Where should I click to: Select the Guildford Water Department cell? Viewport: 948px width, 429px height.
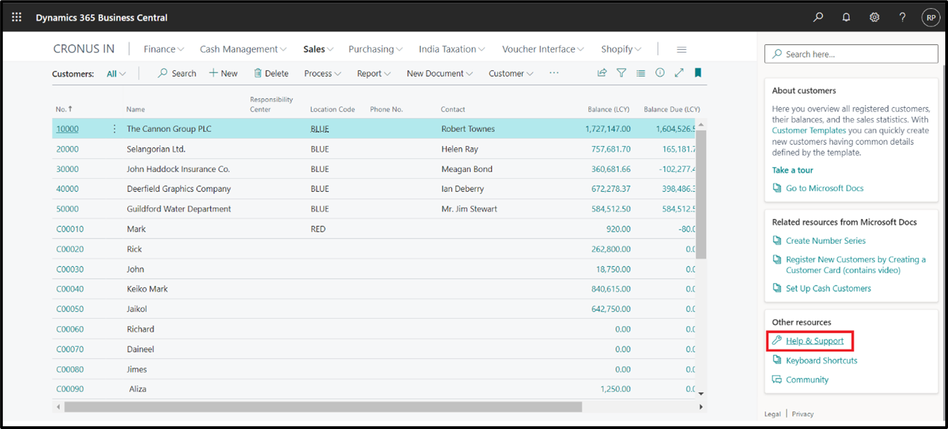(x=179, y=209)
